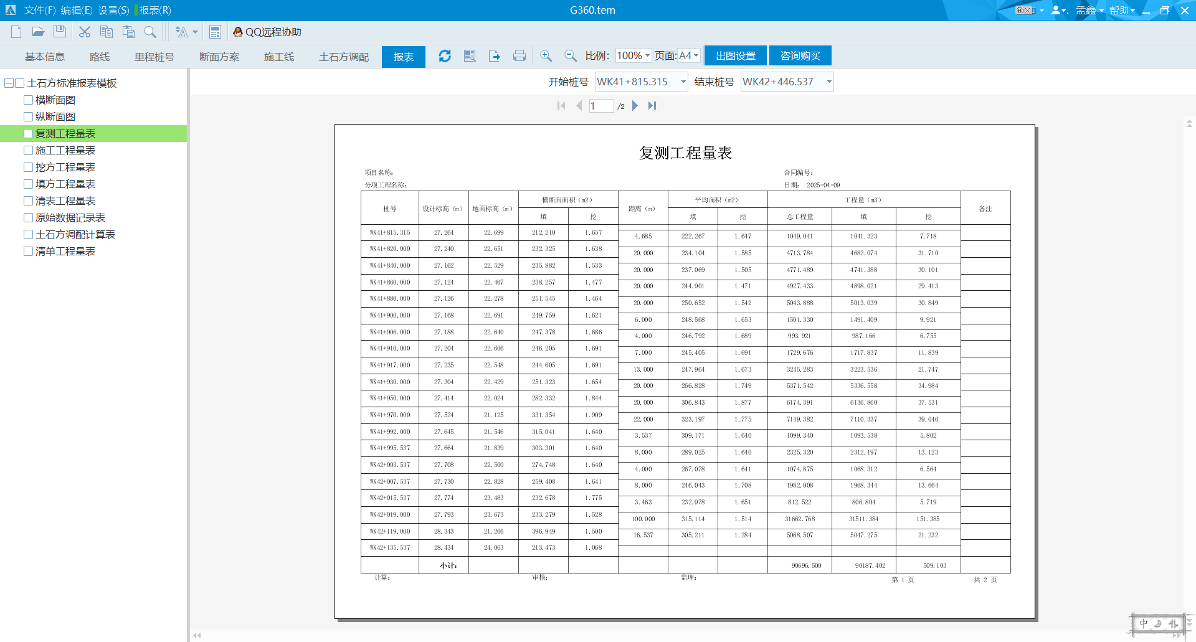Open the dongle lock dropdown arrow
The image size is (1196, 642).
coord(1042,11)
